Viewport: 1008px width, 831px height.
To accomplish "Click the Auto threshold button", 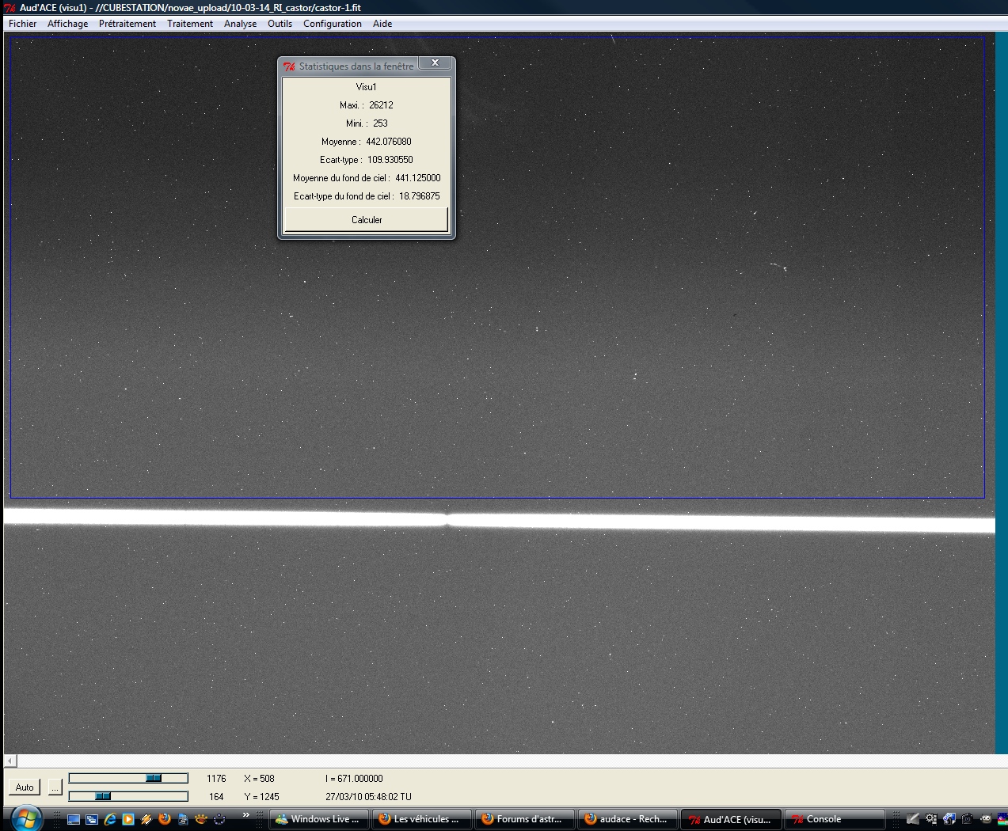I will point(25,787).
